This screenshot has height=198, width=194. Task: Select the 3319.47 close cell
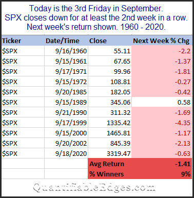110,153
